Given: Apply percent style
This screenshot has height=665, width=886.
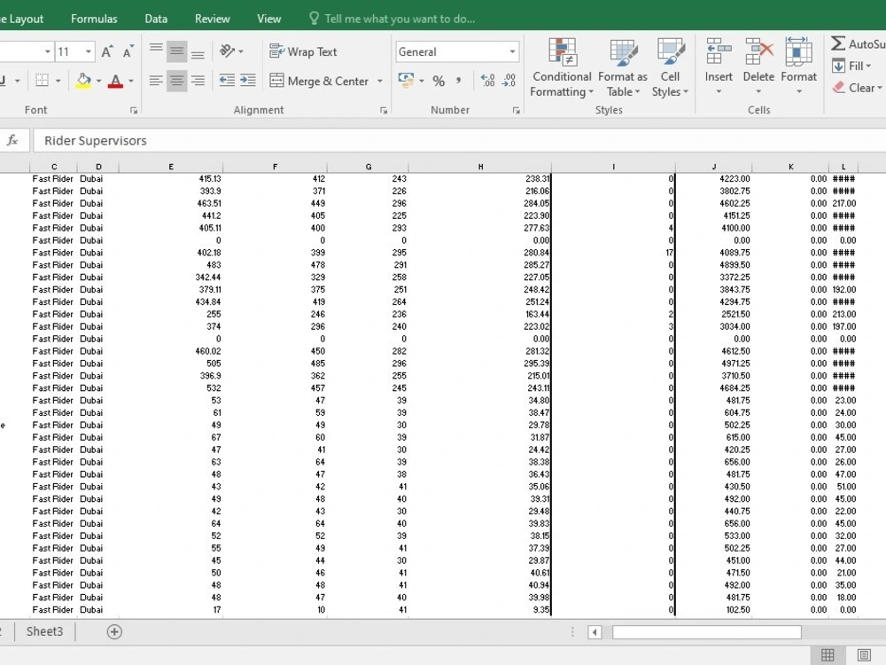Looking at the screenshot, I should 439,81.
